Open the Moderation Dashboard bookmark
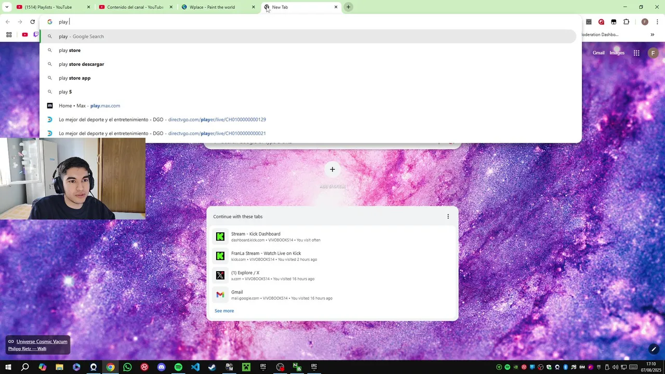This screenshot has height=374, width=665. pyautogui.click(x=600, y=35)
